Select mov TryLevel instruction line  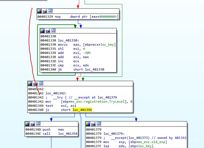pos(80,102)
